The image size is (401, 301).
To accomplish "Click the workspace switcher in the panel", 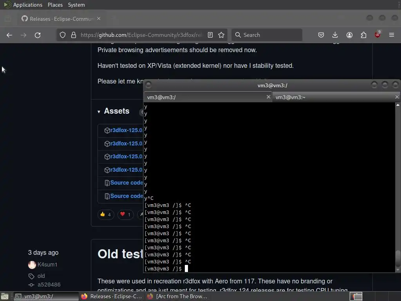I will tap(356, 296).
